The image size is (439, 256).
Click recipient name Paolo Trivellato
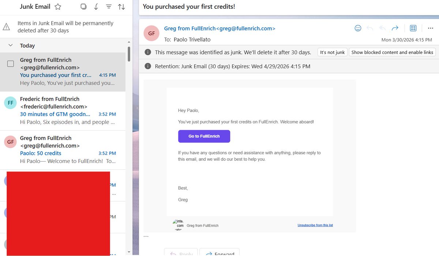click(x=192, y=39)
